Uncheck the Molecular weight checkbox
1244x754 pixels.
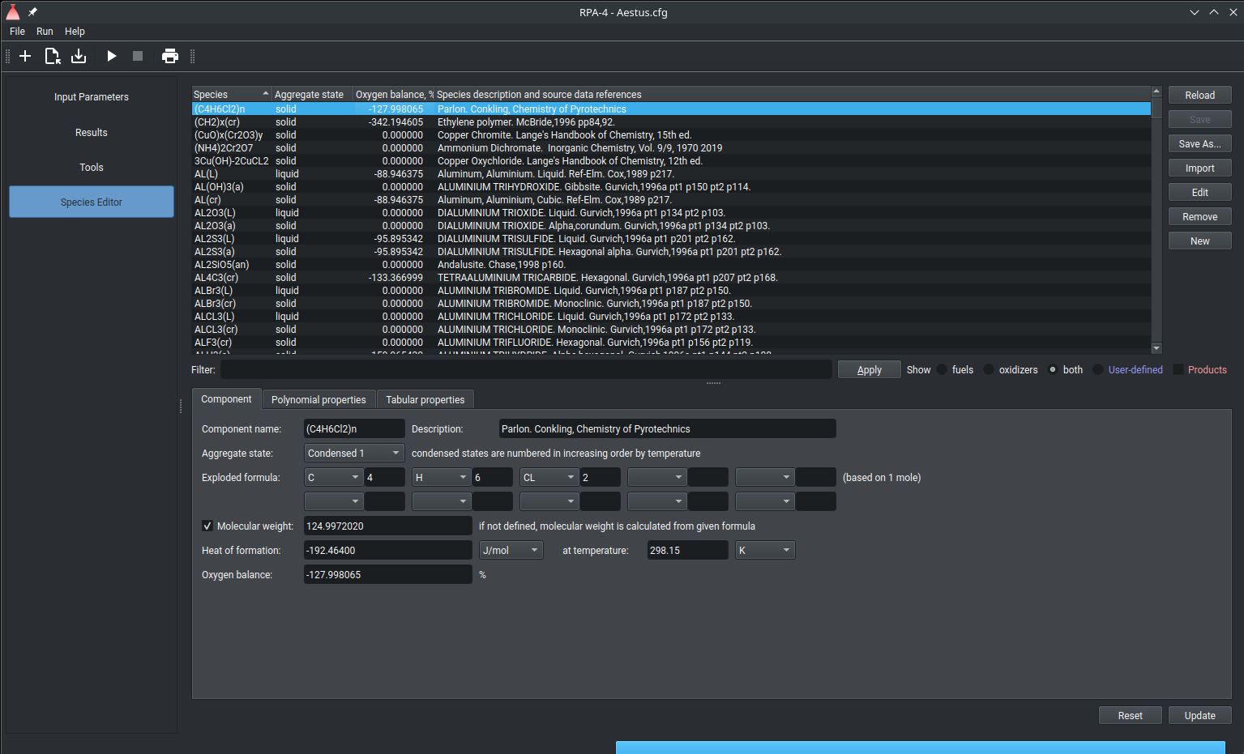(x=207, y=526)
